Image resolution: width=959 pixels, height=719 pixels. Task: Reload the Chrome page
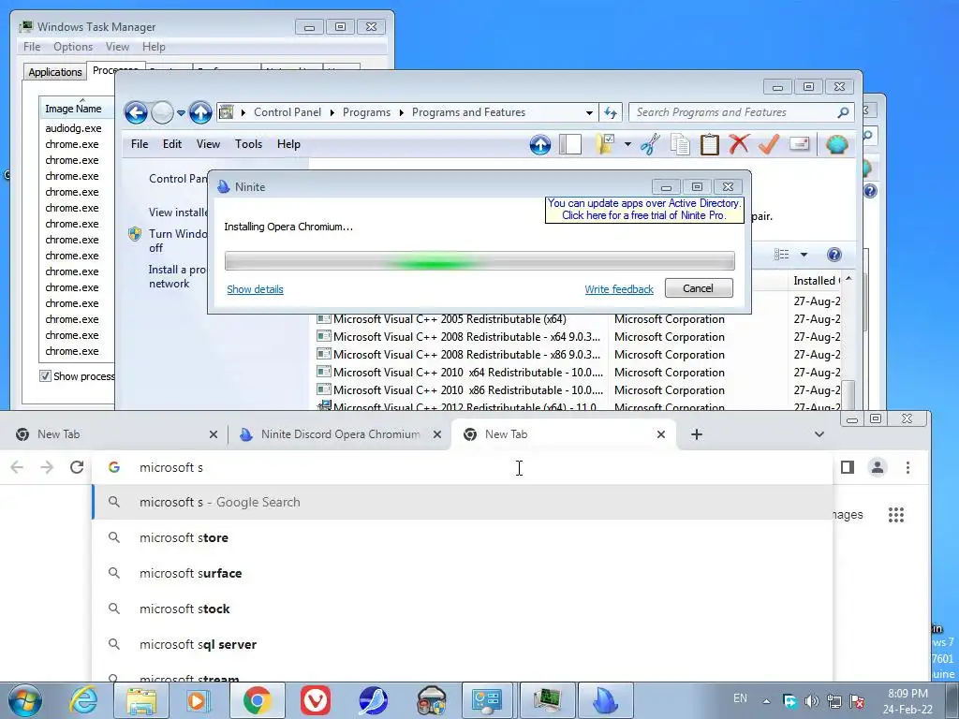(77, 468)
